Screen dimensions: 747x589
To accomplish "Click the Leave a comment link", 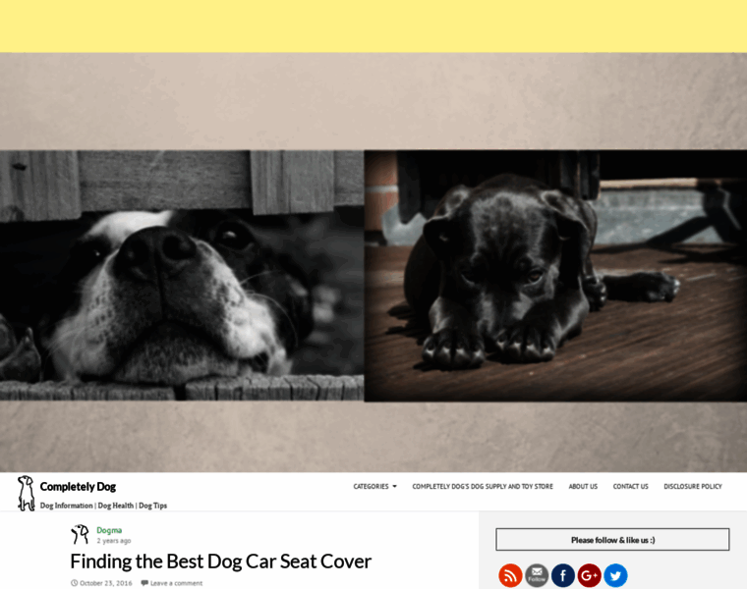I will pyautogui.click(x=176, y=583).
